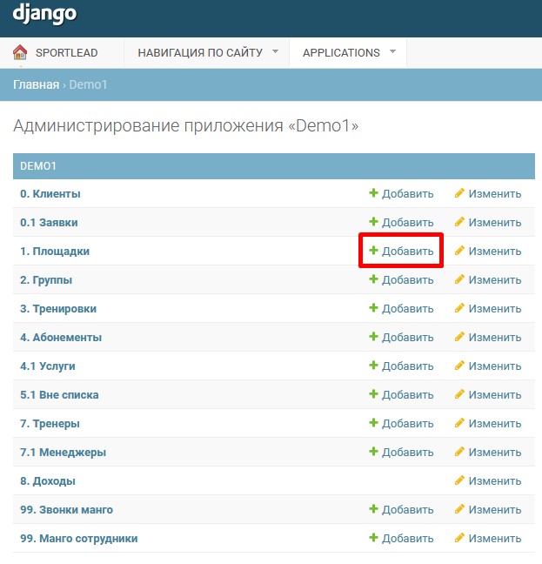Open the 1. Площадки model list
Viewport: 542px width, 564px height.
click(55, 251)
